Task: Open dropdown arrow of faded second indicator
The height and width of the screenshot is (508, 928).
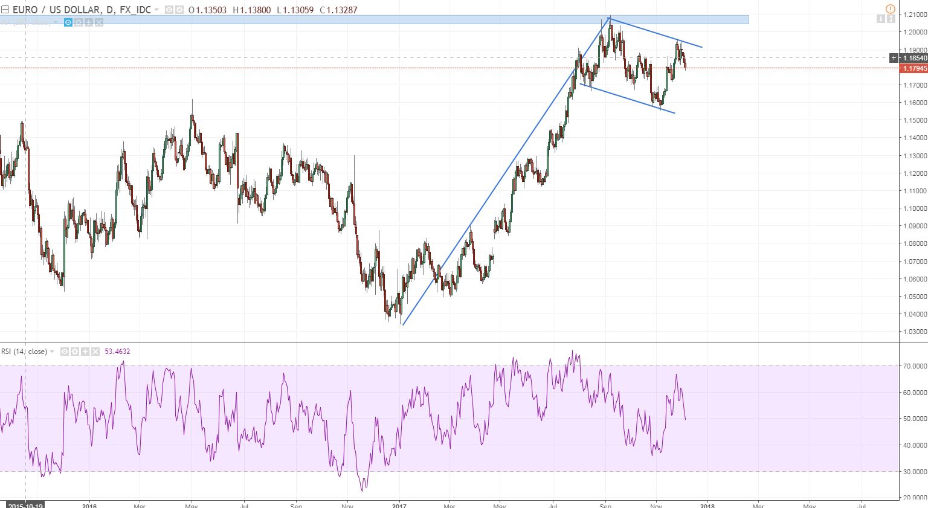Action: tap(55, 22)
